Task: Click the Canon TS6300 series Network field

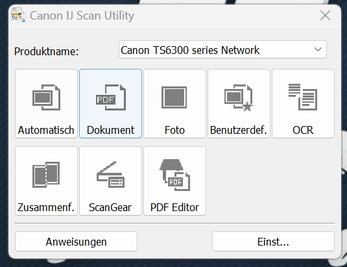Action: (x=222, y=49)
